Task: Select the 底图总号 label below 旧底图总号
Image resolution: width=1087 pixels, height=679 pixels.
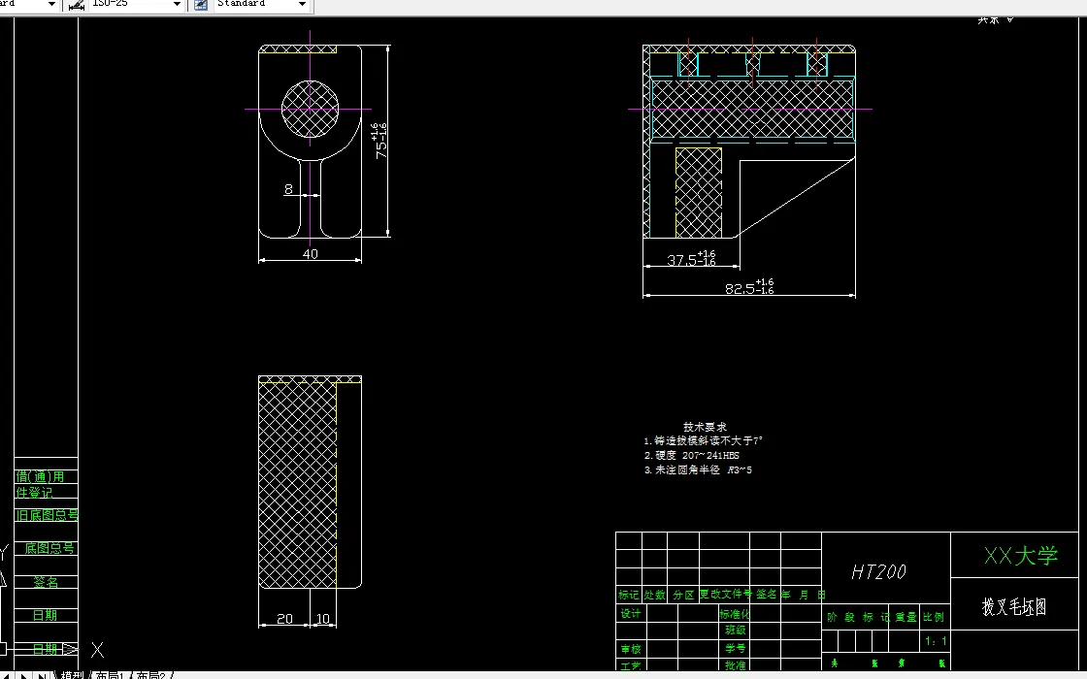Action: click(x=49, y=548)
